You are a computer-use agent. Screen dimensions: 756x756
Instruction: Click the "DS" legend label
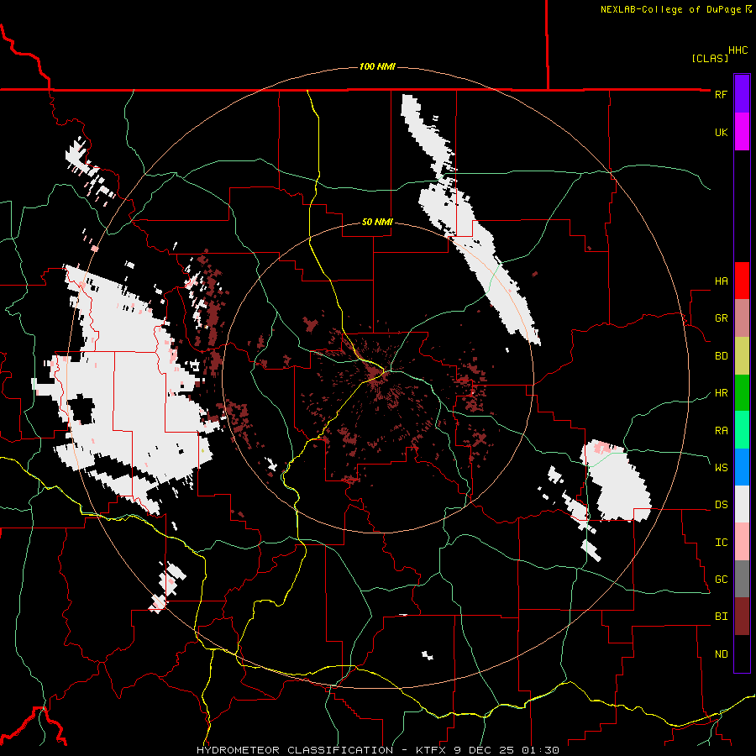click(721, 504)
